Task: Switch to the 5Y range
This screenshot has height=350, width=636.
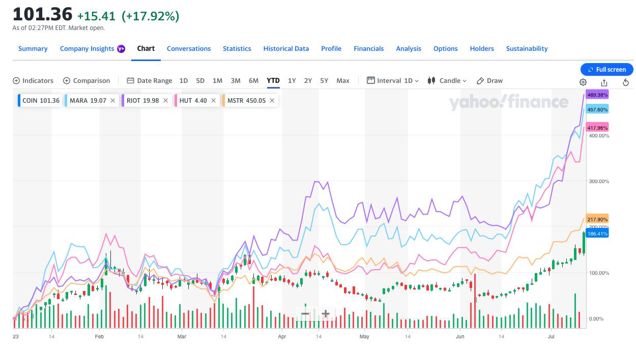Action: [x=324, y=80]
